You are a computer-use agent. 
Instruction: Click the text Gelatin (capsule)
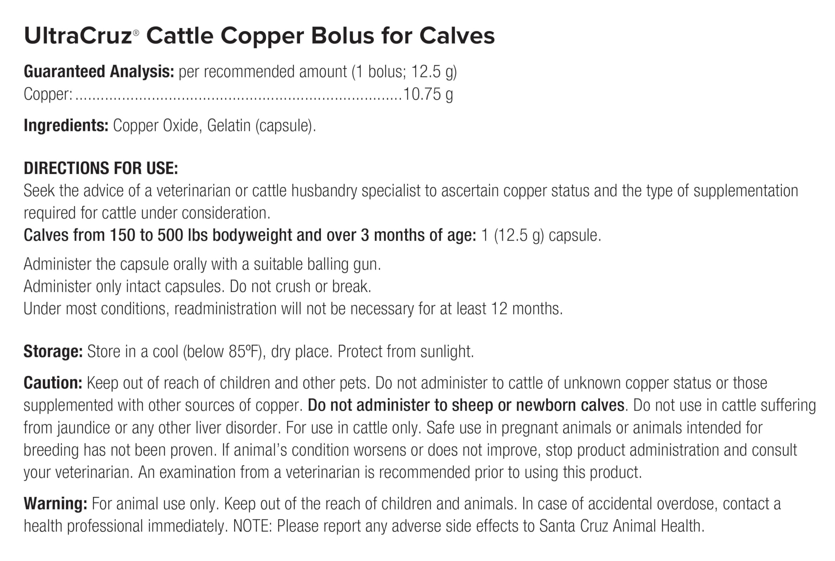coord(261,125)
